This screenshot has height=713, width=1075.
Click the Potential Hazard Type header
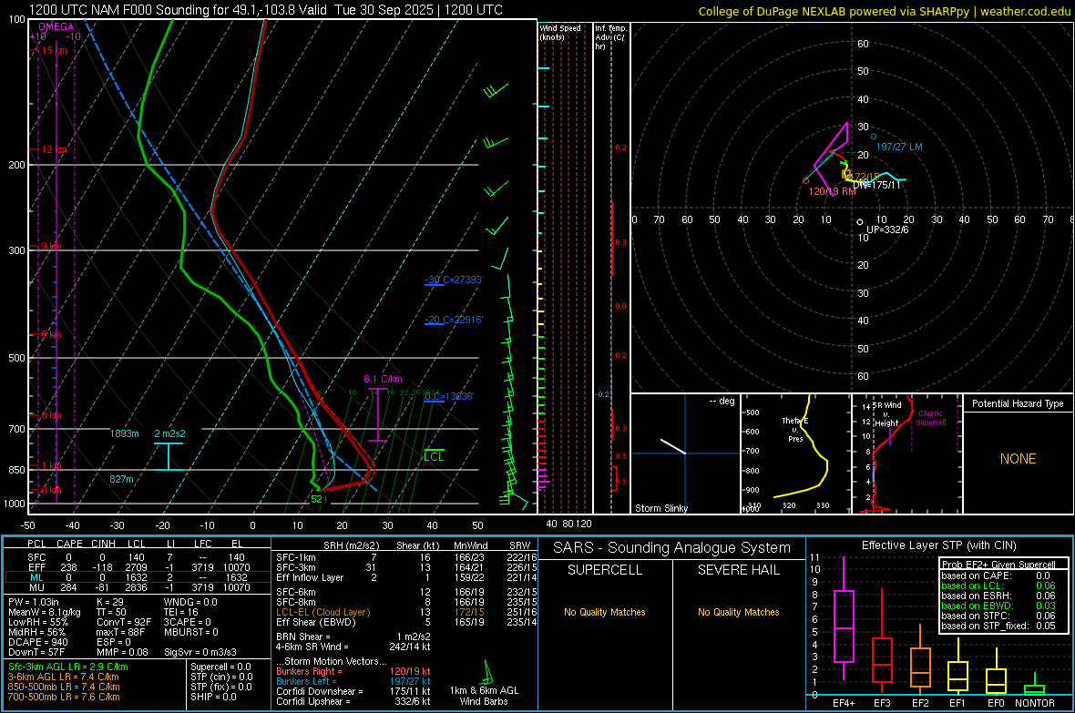[x=1018, y=403]
